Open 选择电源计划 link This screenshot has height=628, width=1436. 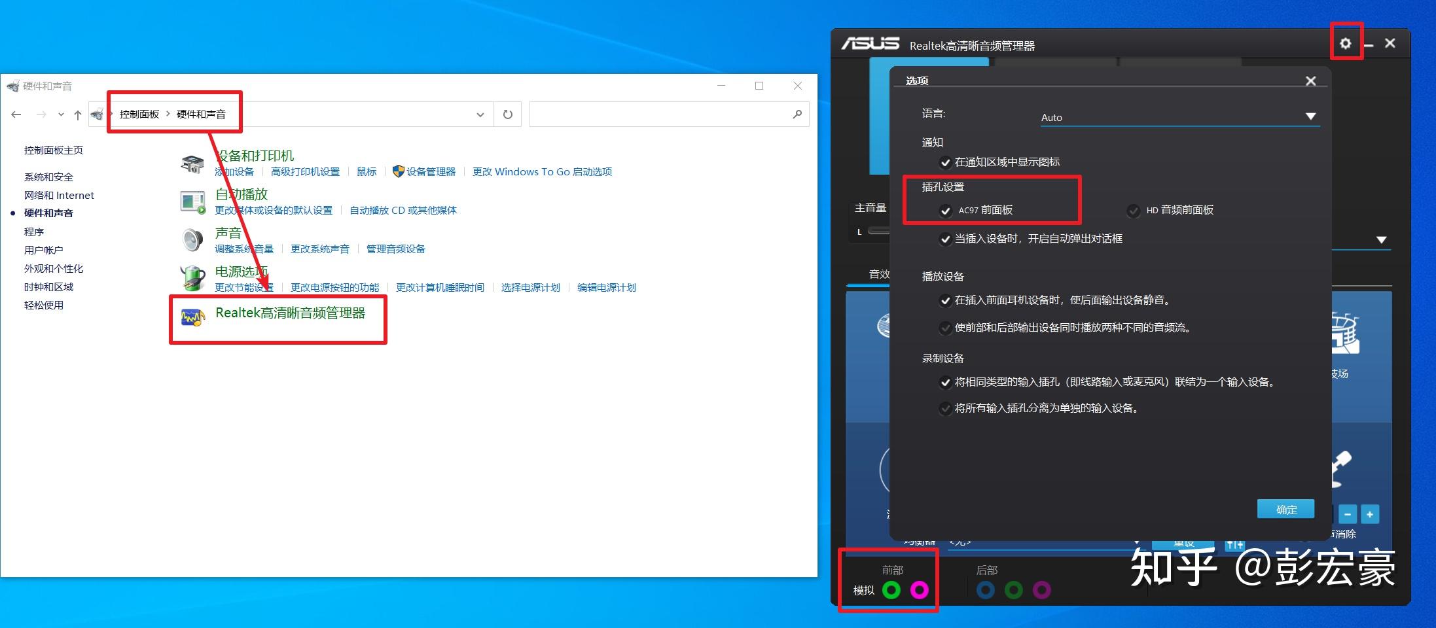531,288
